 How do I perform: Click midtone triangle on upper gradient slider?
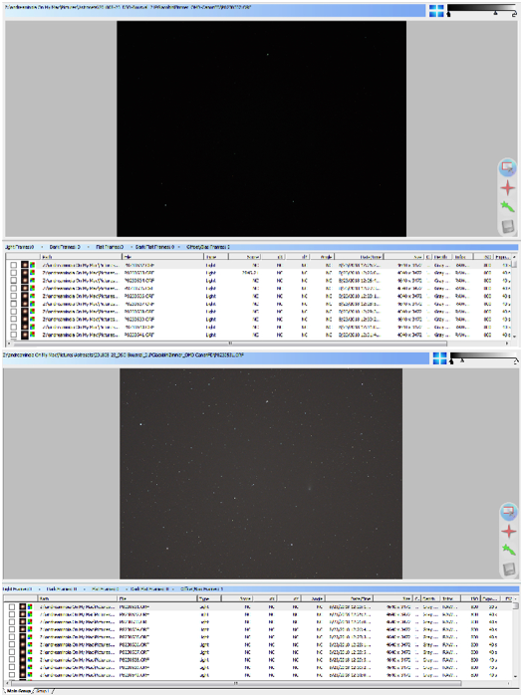coord(495,14)
